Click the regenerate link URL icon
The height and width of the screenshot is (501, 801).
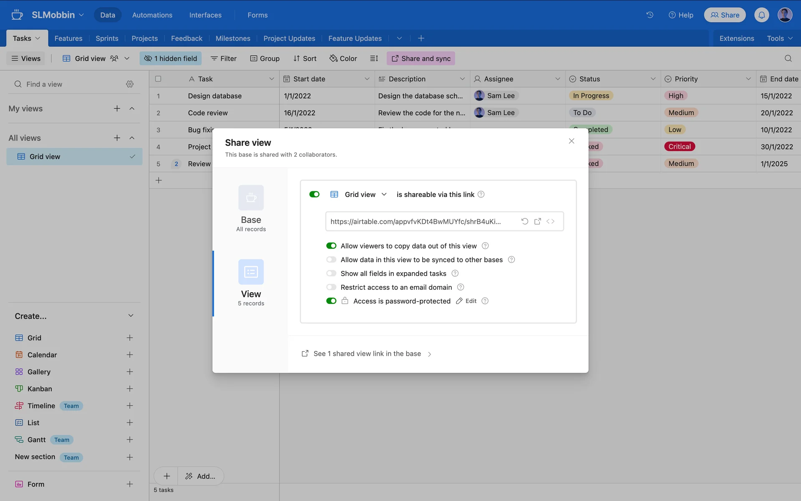click(x=525, y=221)
